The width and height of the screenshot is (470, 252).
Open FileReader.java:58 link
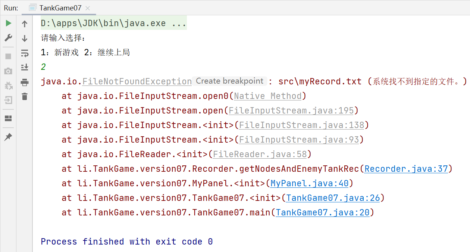point(260,154)
